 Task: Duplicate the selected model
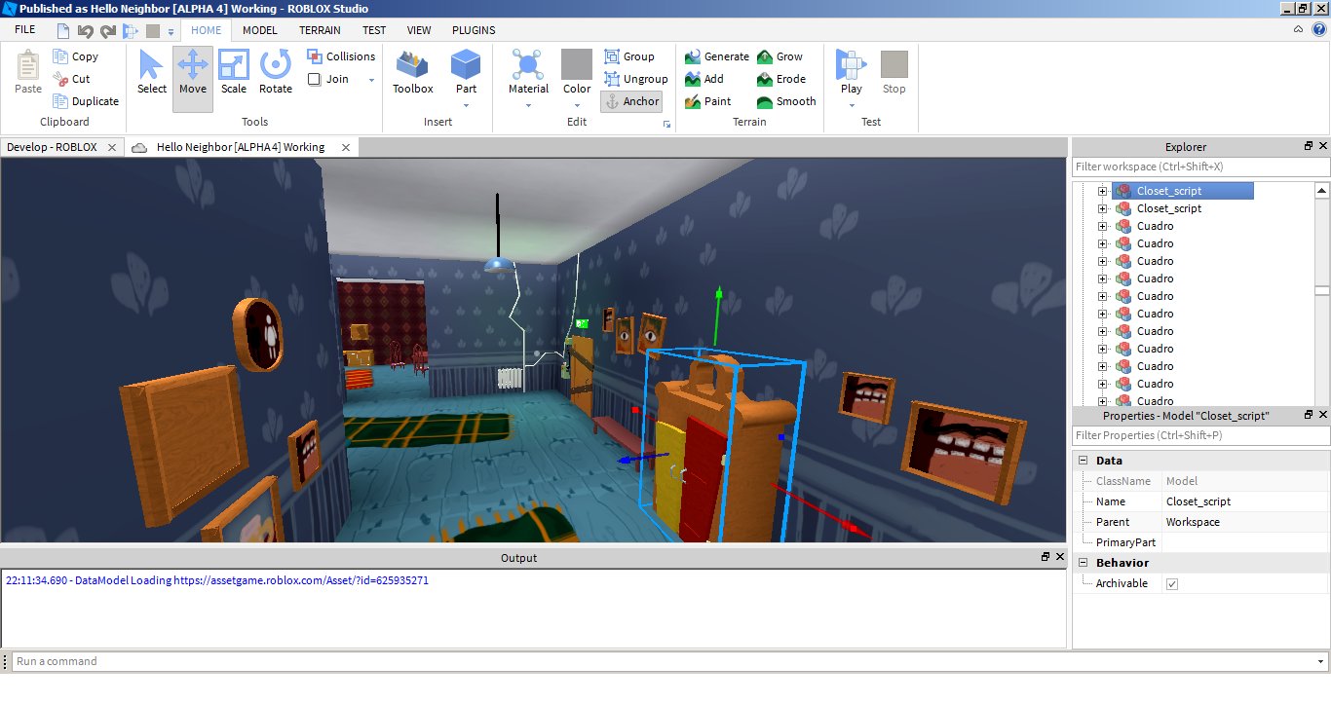(x=86, y=101)
